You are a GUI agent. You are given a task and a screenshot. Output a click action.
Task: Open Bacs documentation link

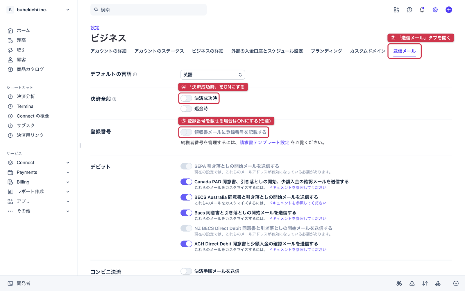(x=298, y=219)
